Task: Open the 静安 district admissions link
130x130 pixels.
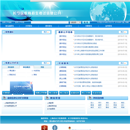Action: 107,108
